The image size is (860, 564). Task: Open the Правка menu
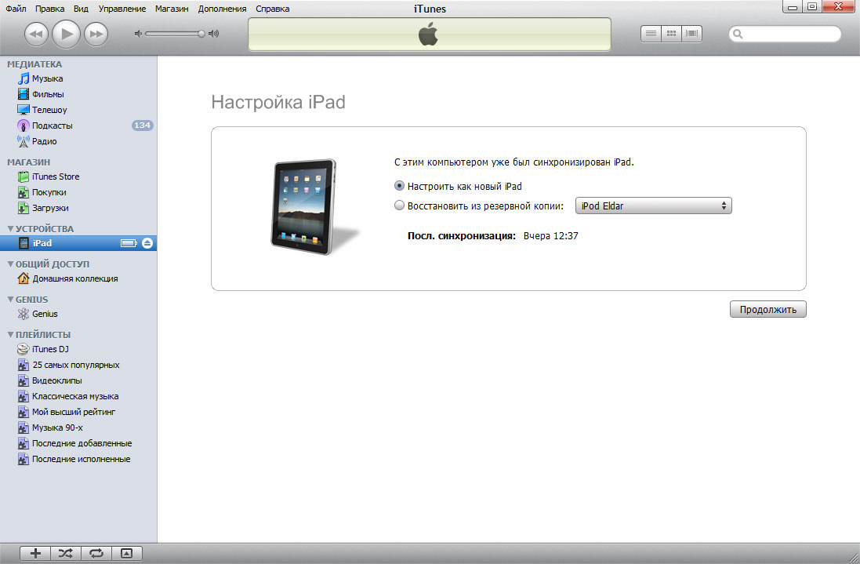(x=50, y=9)
